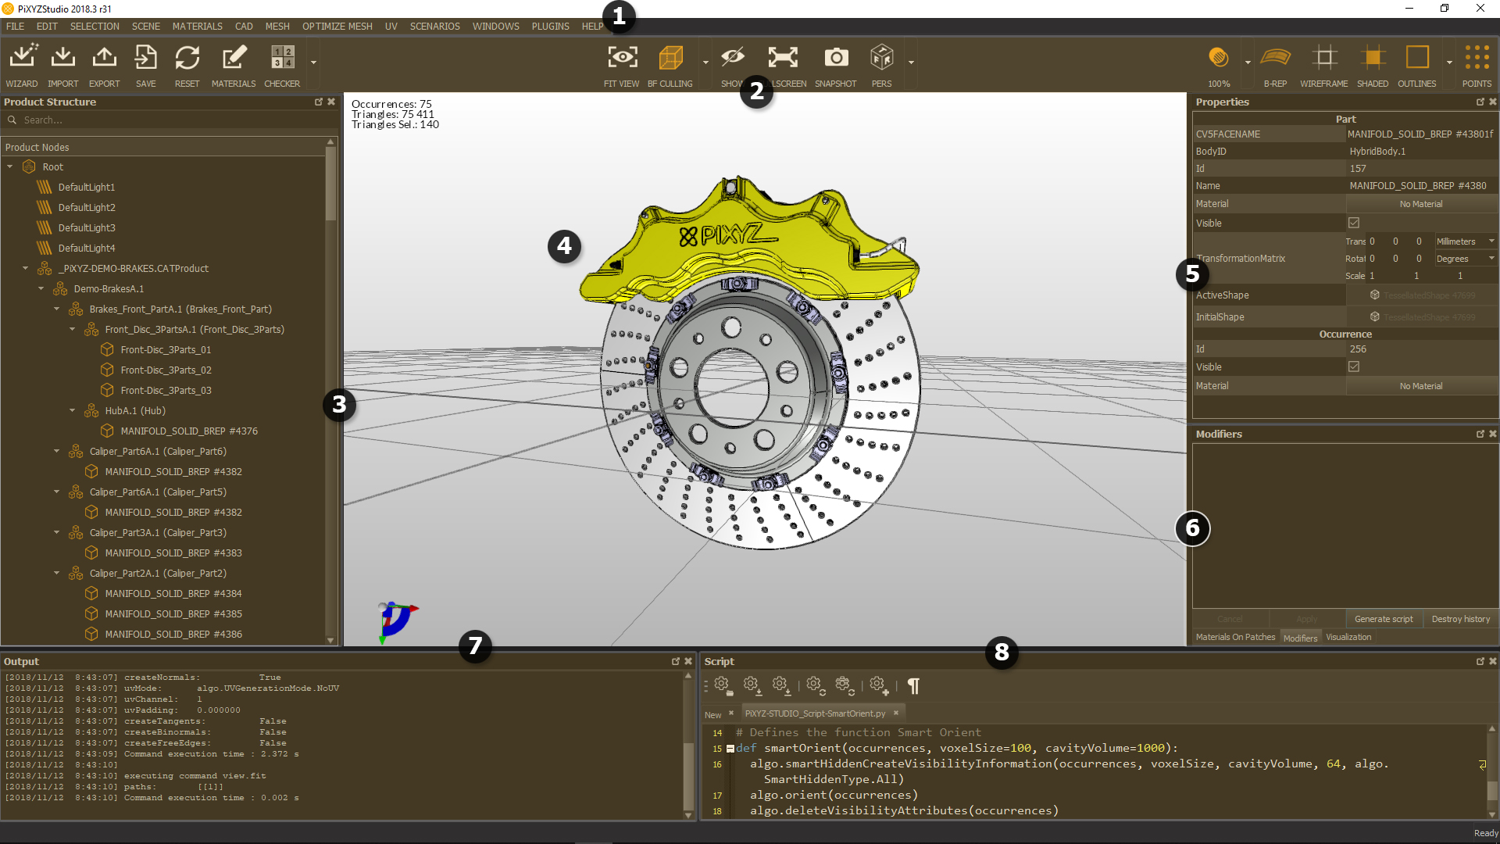This screenshot has width=1500, height=844.
Task: Fold the smartOrient function in script editor
Action: click(730, 748)
